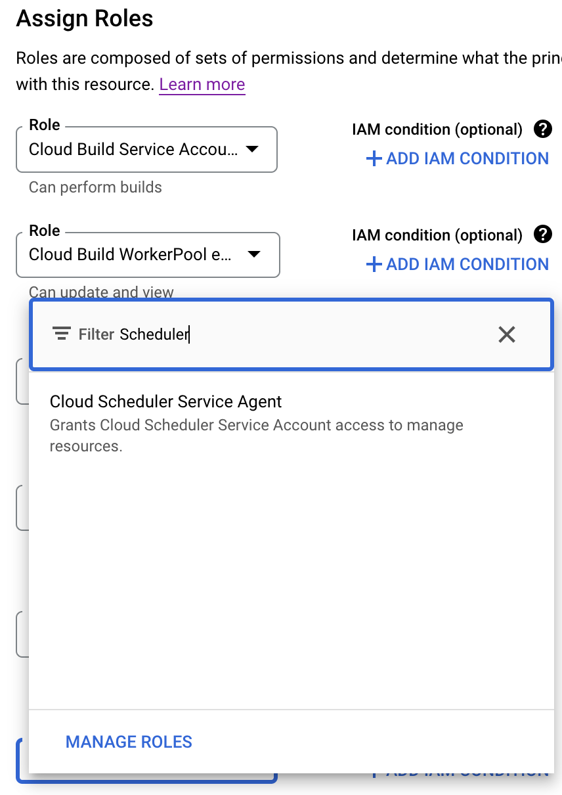Viewport: 562px width, 795px height.
Task: Expand the Cloud Build WorkerPool role dropdown
Action: pyautogui.click(x=148, y=255)
